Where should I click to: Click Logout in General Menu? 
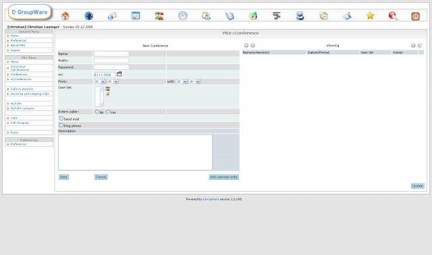click(x=15, y=50)
